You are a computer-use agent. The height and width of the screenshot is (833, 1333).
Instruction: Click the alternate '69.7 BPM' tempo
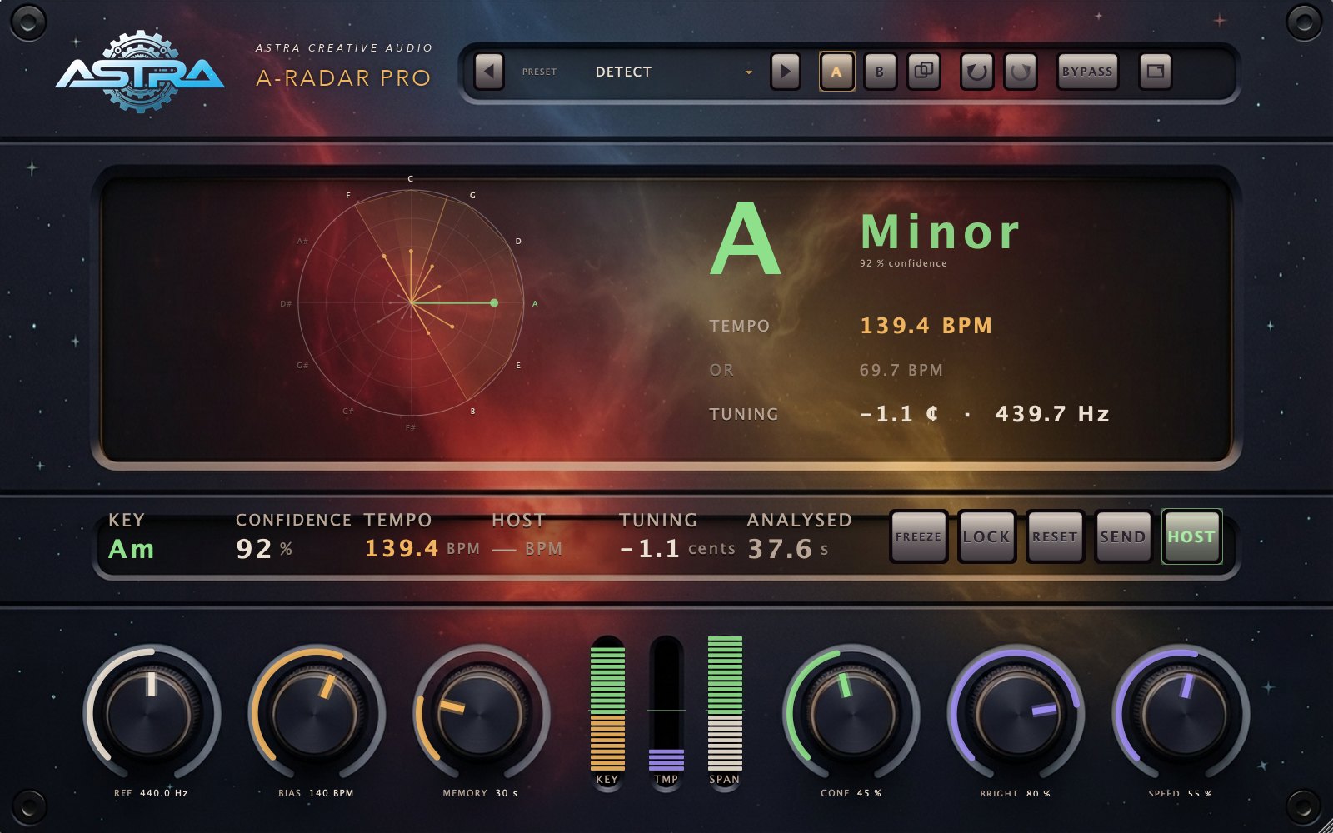pos(901,370)
